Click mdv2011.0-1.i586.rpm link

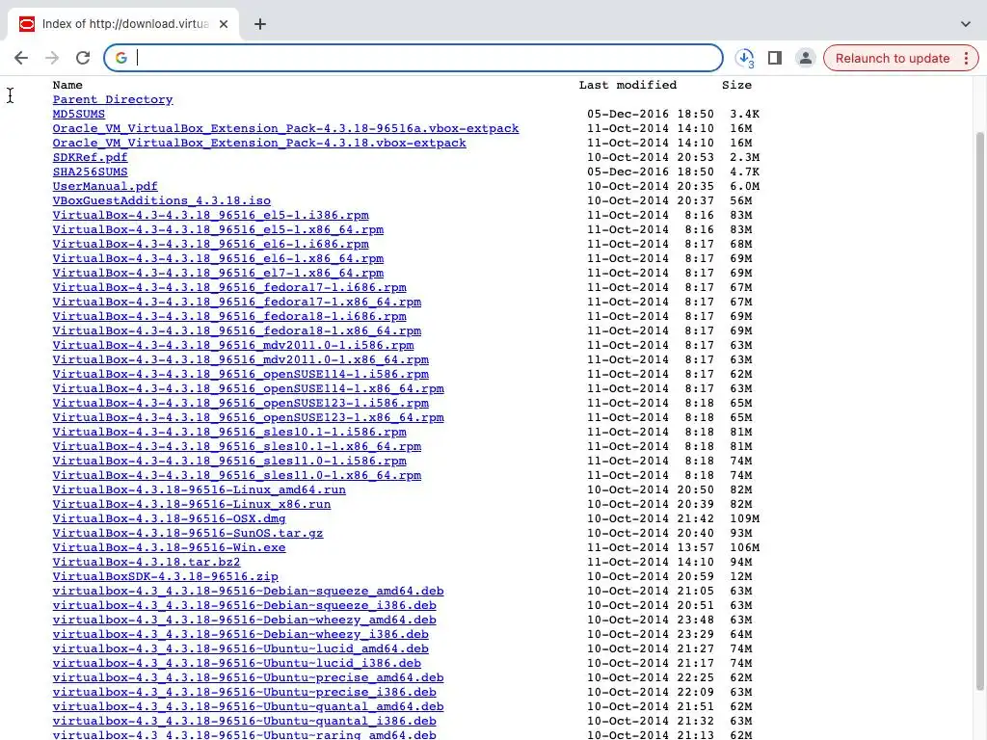coord(233,346)
